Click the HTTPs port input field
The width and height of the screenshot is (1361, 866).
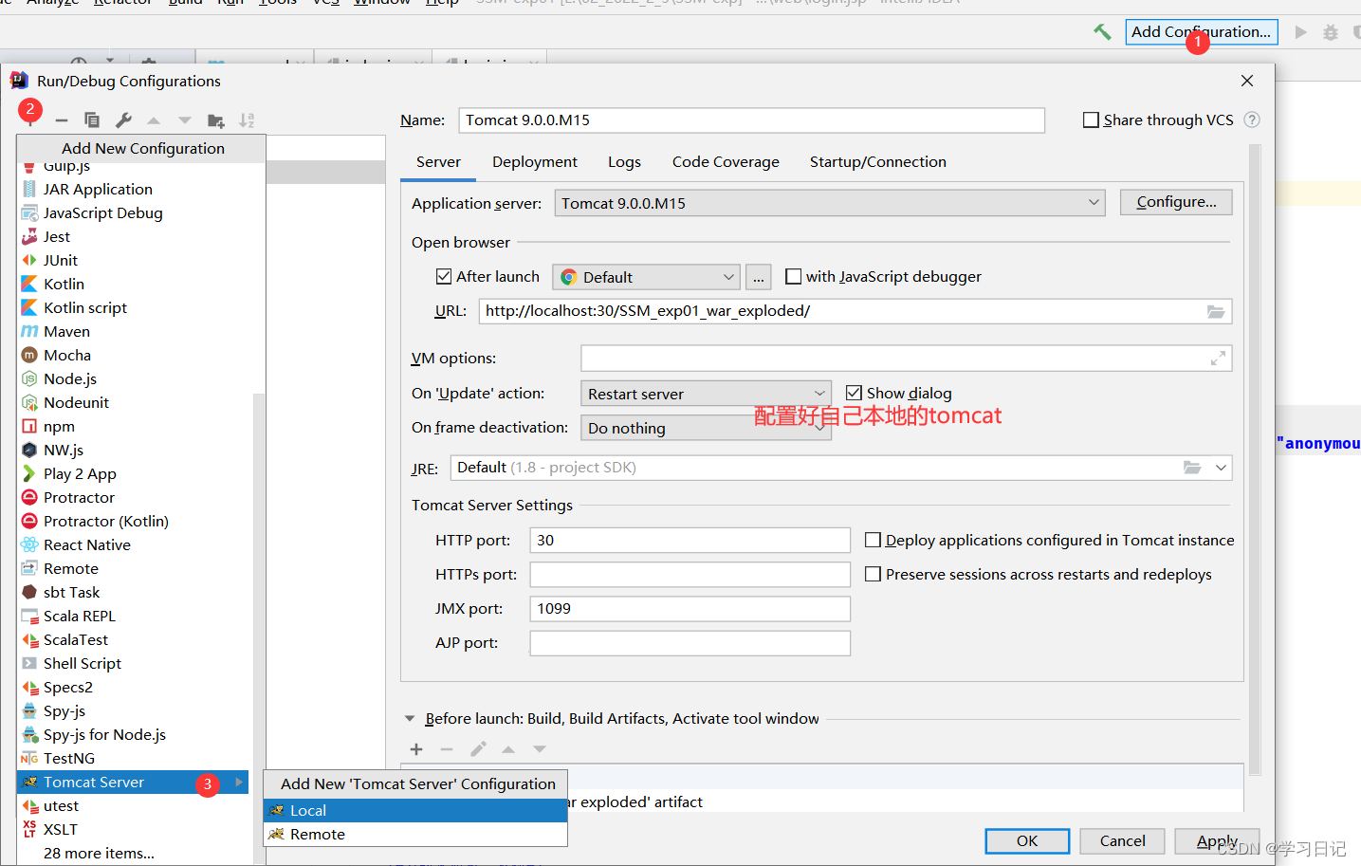(690, 574)
